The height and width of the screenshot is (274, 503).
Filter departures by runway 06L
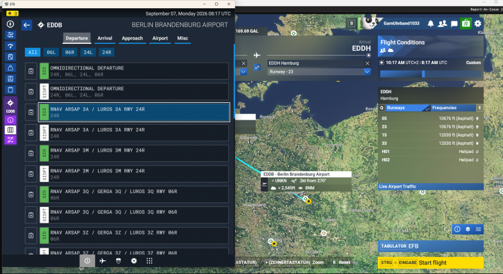51,52
